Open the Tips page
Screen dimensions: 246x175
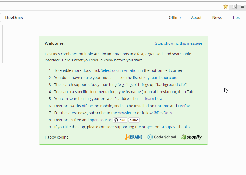pos(236,18)
